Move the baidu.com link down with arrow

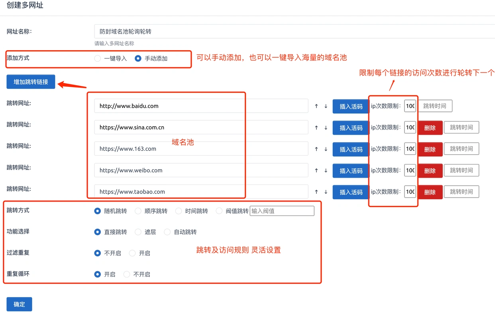point(326,106)
